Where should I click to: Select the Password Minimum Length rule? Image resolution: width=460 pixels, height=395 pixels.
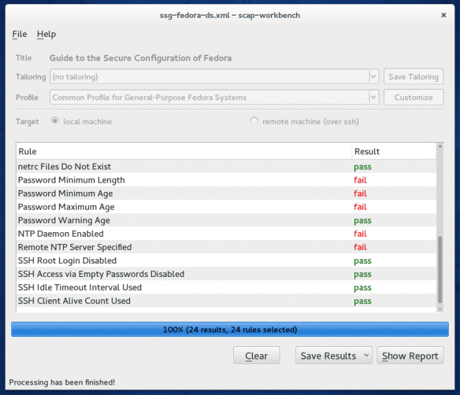pyautogui.click(x=71, y=180)
